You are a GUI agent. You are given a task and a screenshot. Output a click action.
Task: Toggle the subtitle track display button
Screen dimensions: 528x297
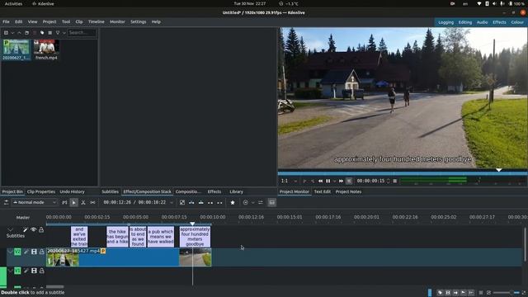click(x=271, y=202)
